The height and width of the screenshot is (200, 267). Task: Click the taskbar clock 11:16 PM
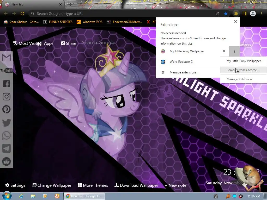(x=254, y=196)
